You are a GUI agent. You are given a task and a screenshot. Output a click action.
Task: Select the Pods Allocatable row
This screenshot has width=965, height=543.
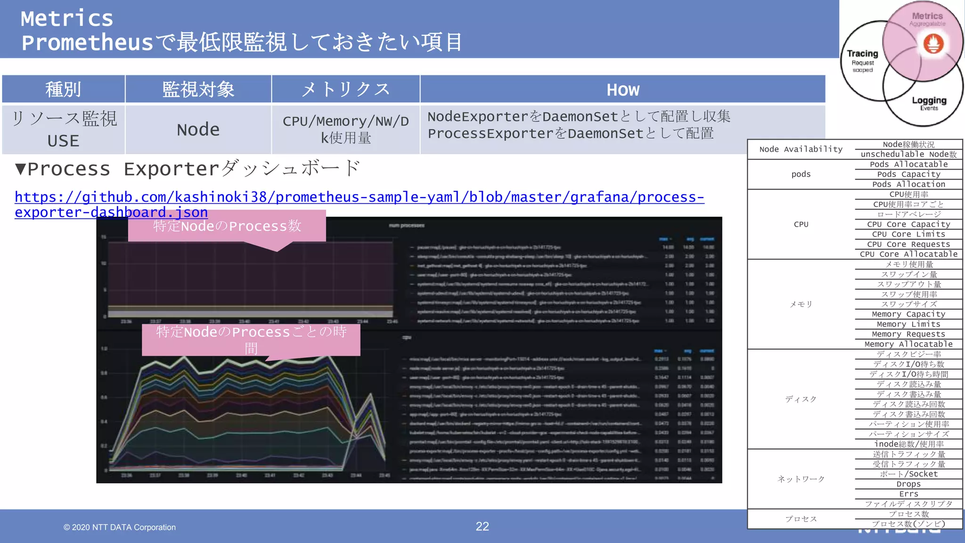[x=908, y=165]
